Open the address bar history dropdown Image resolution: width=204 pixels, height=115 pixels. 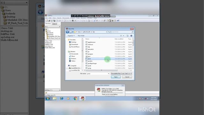coord(106,32)
